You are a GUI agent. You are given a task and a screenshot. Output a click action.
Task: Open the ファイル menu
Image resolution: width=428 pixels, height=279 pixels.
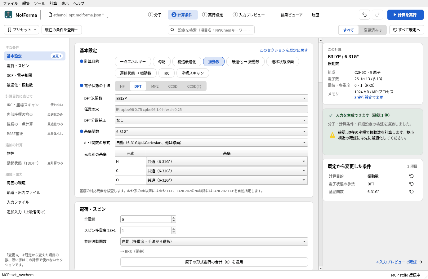11,3
